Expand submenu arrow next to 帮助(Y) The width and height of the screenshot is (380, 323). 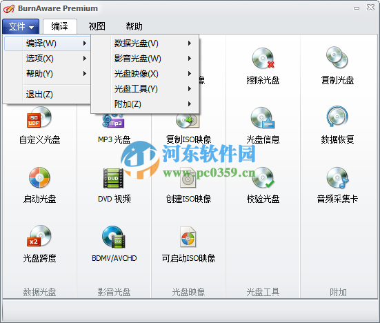point(85,73)
